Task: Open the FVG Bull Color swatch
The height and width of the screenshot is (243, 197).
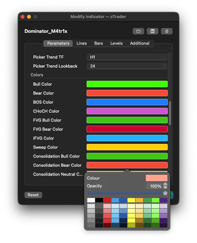Action: point(127,120)
